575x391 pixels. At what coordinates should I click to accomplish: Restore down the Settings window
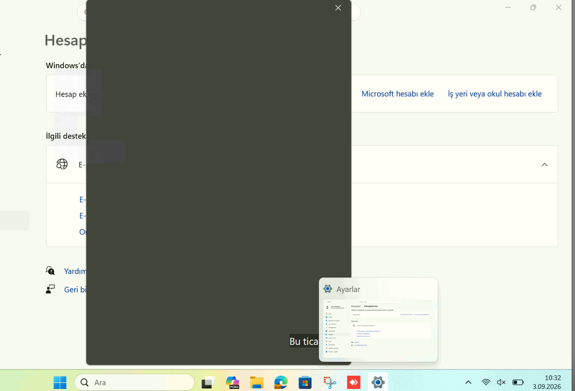(x=533, y=7)
